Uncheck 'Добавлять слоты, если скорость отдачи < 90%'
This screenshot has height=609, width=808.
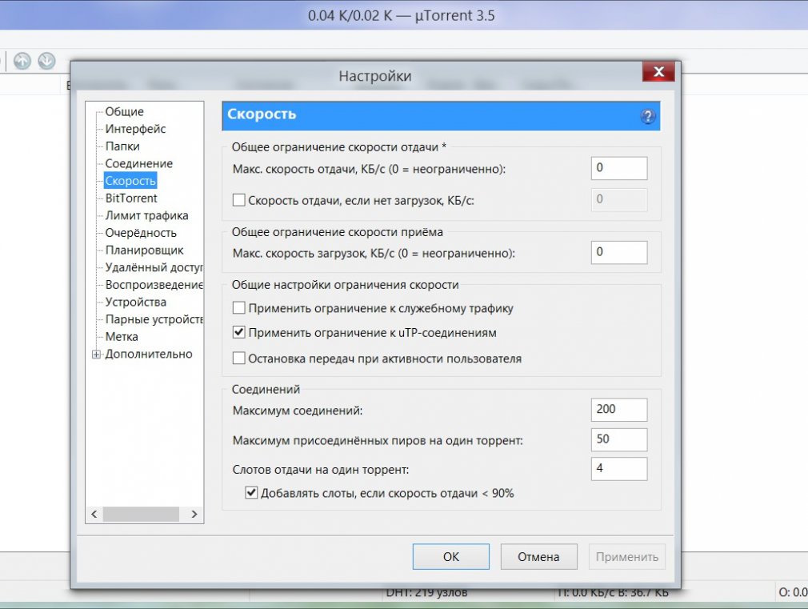tap(251, 492)
